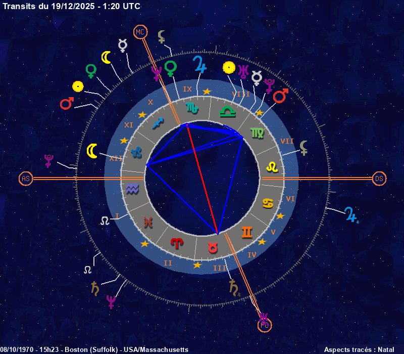Screen dimensions: 404x354
Task: Click the Aquarius wave symbol
Action: click(x=132, y=190)
